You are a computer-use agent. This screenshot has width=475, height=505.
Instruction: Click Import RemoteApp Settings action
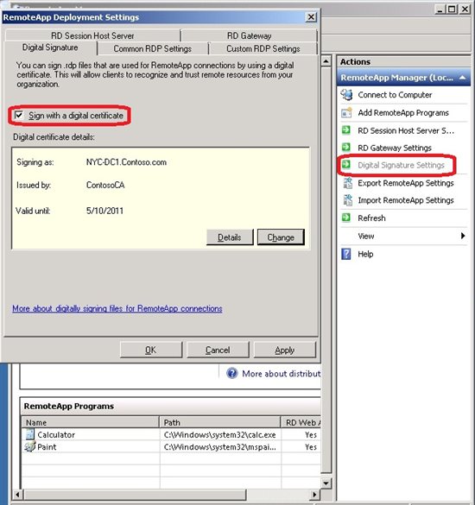406,200
